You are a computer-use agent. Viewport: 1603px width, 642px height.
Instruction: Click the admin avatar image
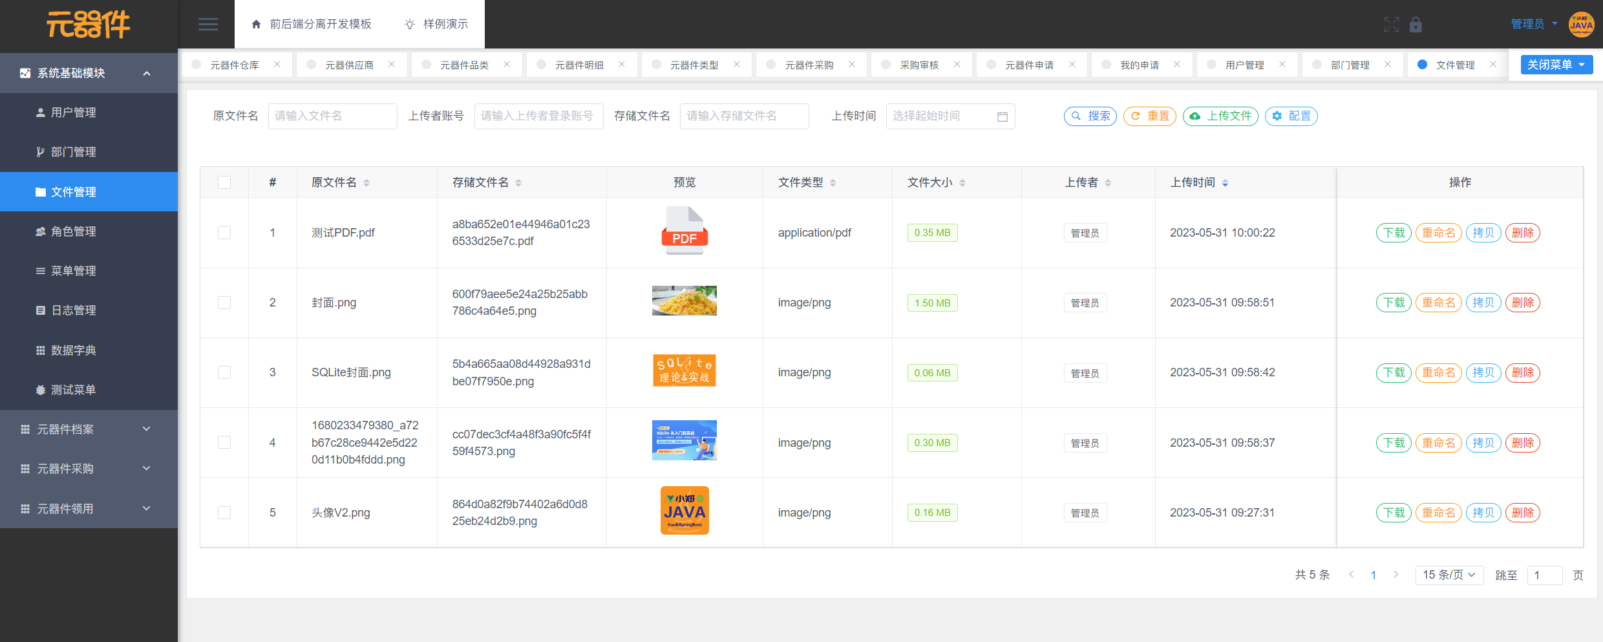[x=1581, y=25]
